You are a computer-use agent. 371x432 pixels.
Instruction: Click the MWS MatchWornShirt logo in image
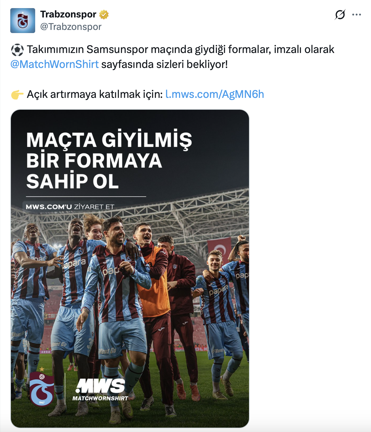click(100, 390)
